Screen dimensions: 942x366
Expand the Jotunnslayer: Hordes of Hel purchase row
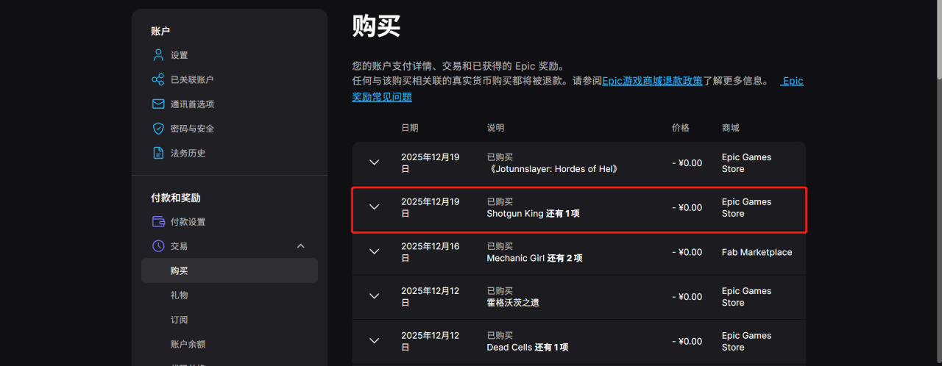(374, 162)
